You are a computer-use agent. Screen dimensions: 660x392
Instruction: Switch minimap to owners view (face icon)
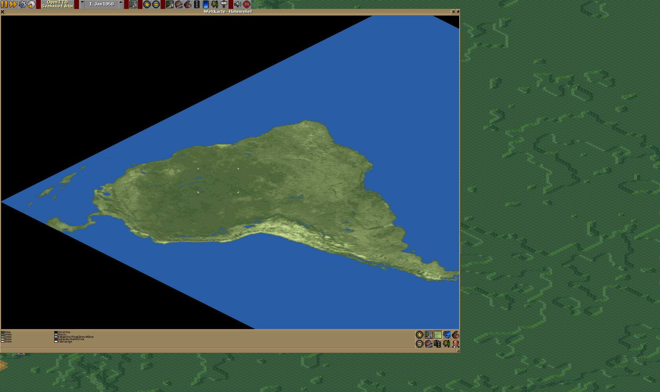coord(456,344)
